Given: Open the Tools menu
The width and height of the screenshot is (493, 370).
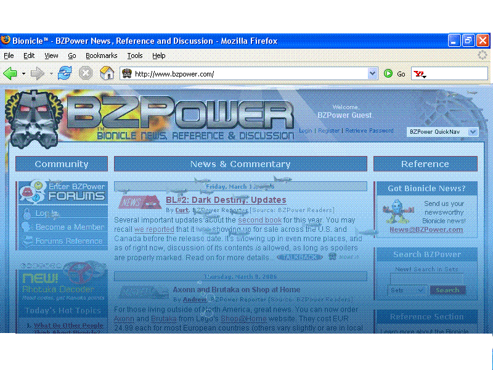Looking at the screenshot, I should [135, 55].
